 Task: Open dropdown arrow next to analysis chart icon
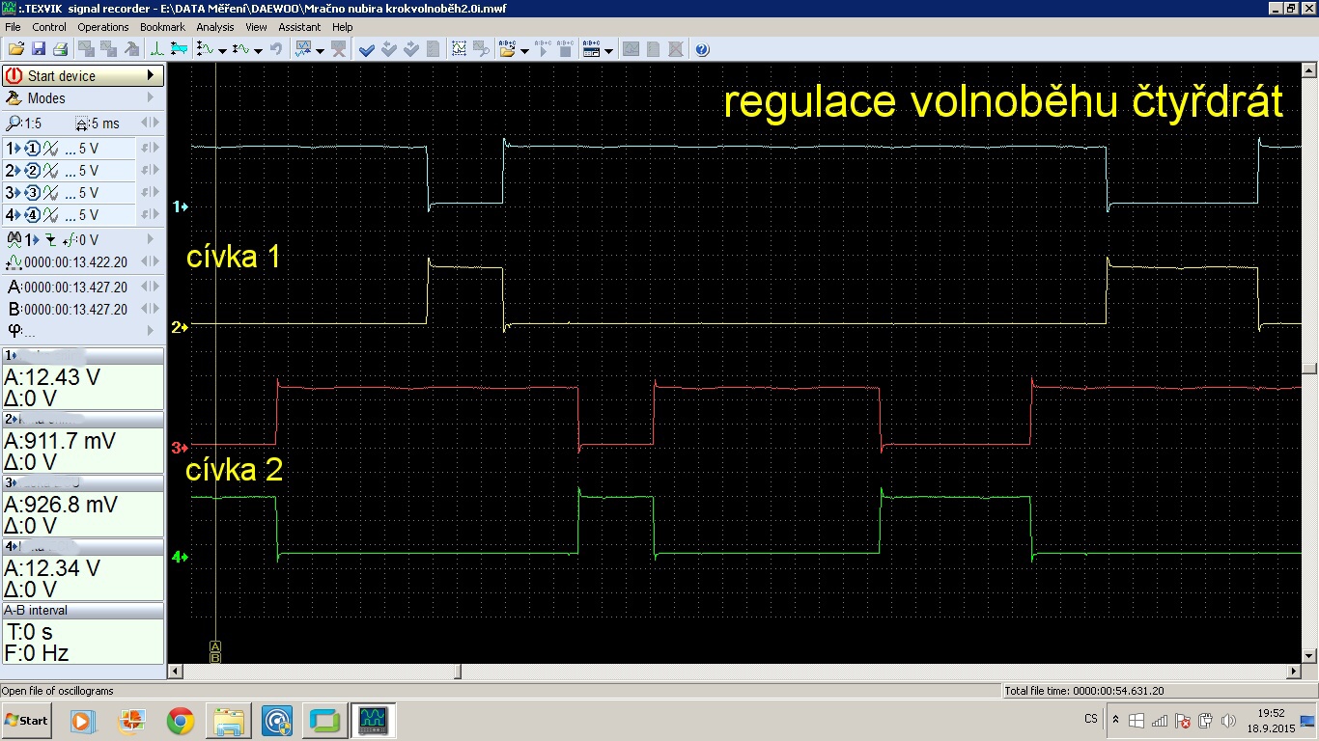click(320, 50)
